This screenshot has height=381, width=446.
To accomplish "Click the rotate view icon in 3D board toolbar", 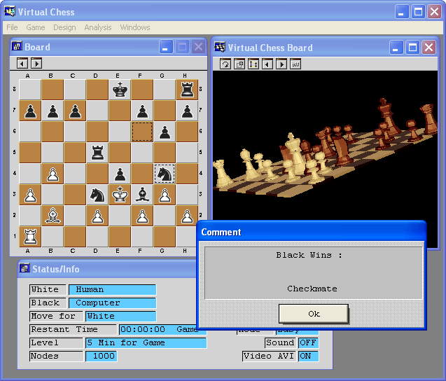I will (225, 64).
